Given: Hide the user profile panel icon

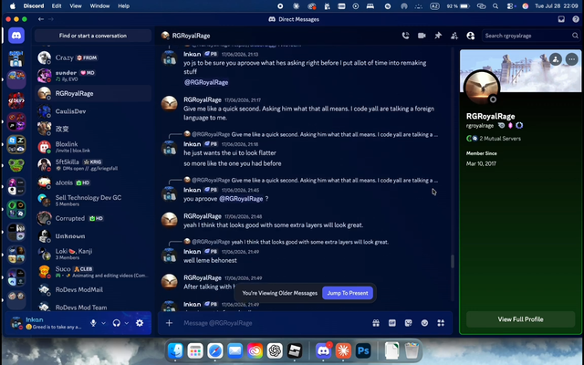Looking at the screenshot, I should tap(471, 36).
